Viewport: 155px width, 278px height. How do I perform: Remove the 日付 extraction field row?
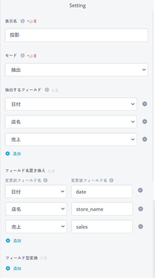145,104
